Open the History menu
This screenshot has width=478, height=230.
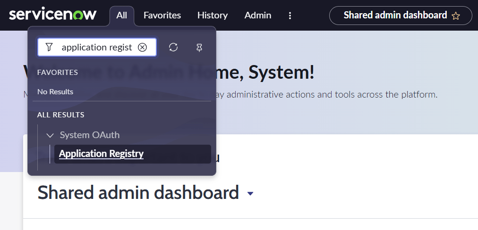pyautogui.click(x=212, y=16)
